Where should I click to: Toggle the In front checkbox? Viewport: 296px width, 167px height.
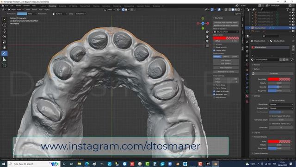point(214,44)
